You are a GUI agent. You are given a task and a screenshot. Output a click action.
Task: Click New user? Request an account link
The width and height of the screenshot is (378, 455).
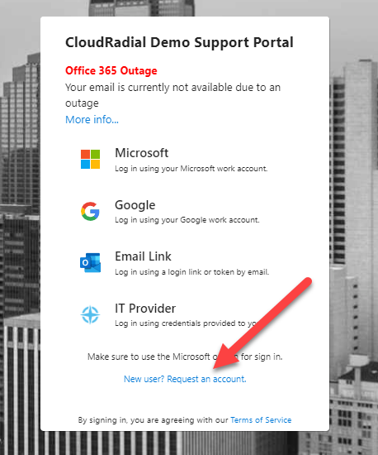click(x=185, y=379)
